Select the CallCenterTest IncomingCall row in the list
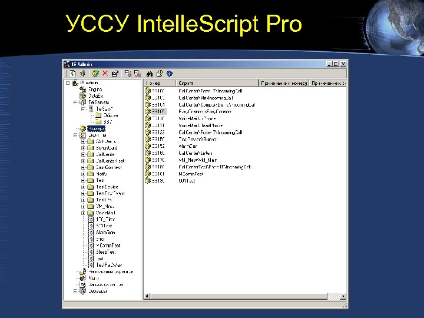 point(214,167)
